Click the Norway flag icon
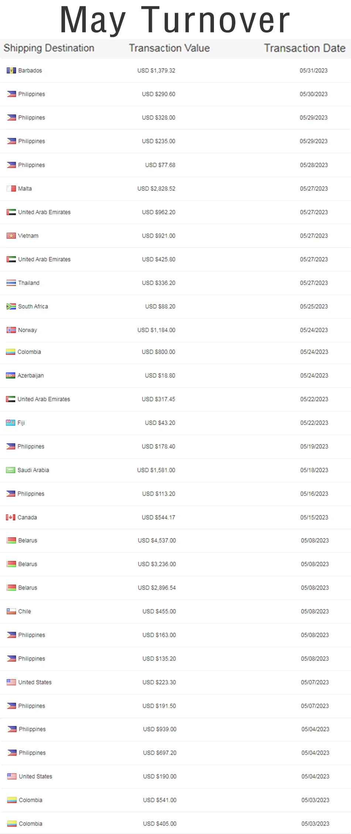This screenshot has width=351, height=834. click(x=11, y=330)
